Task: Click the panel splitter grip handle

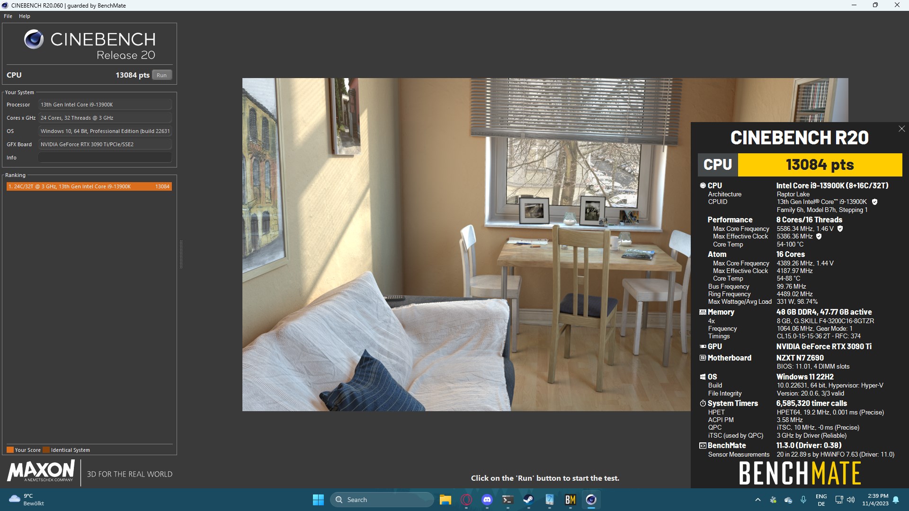Action: click(x=181, y=254)
